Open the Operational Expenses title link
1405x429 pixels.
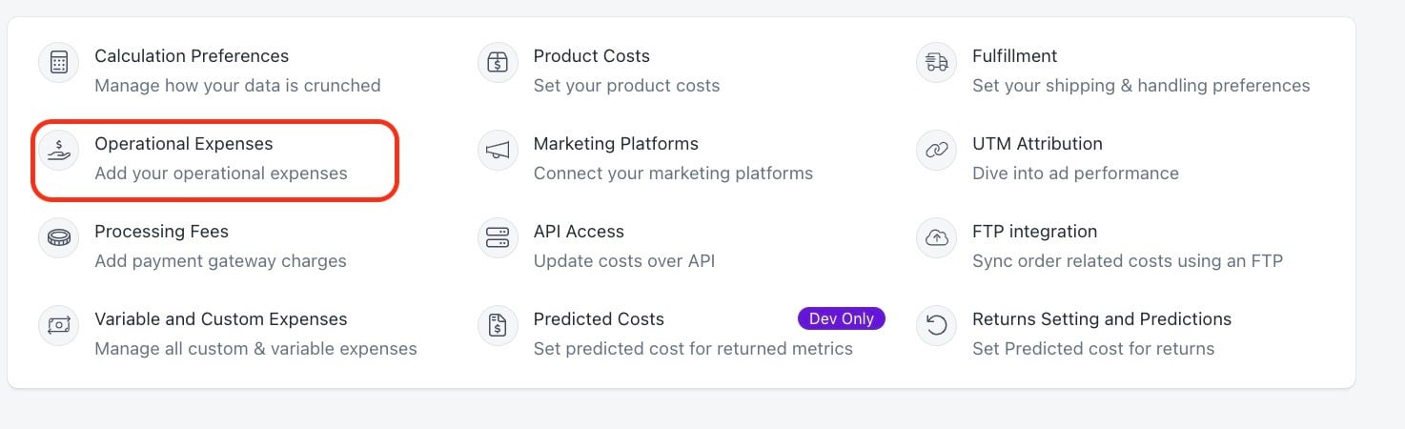coord(184,144)
